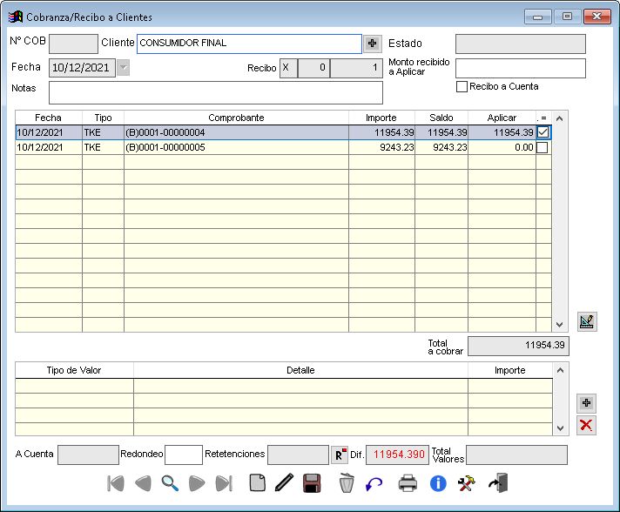Image resolution: width=620 pixels, height=512 pixels.
Task: Open the tools wrench and hammer icon
Action: tap(467, 483)
